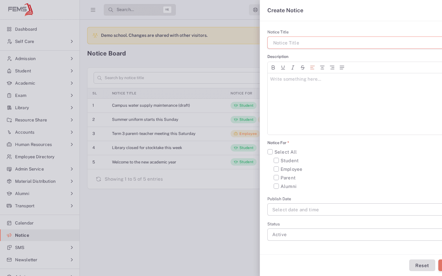This screenshot has width=442, height=276.
Task: Open the Newsletter menu item
Action: click(40, 260)
